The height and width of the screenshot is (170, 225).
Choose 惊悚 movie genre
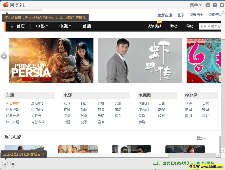101,109
